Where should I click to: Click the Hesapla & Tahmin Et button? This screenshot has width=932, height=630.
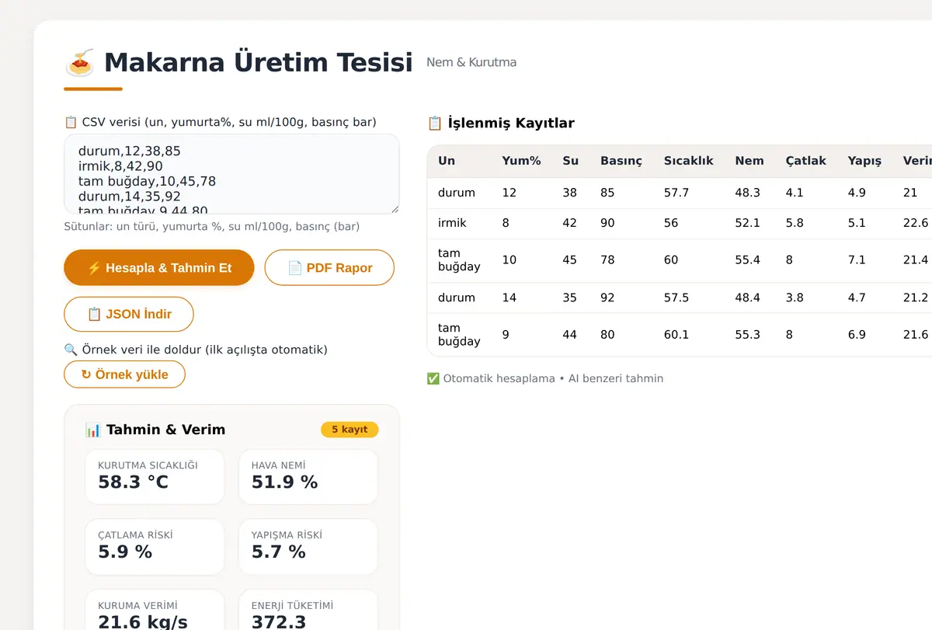tap(159, 268)
